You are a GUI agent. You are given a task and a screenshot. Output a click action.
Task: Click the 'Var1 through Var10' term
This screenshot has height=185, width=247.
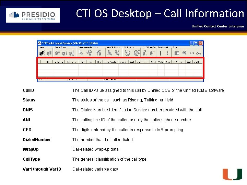tap(42, 169)
